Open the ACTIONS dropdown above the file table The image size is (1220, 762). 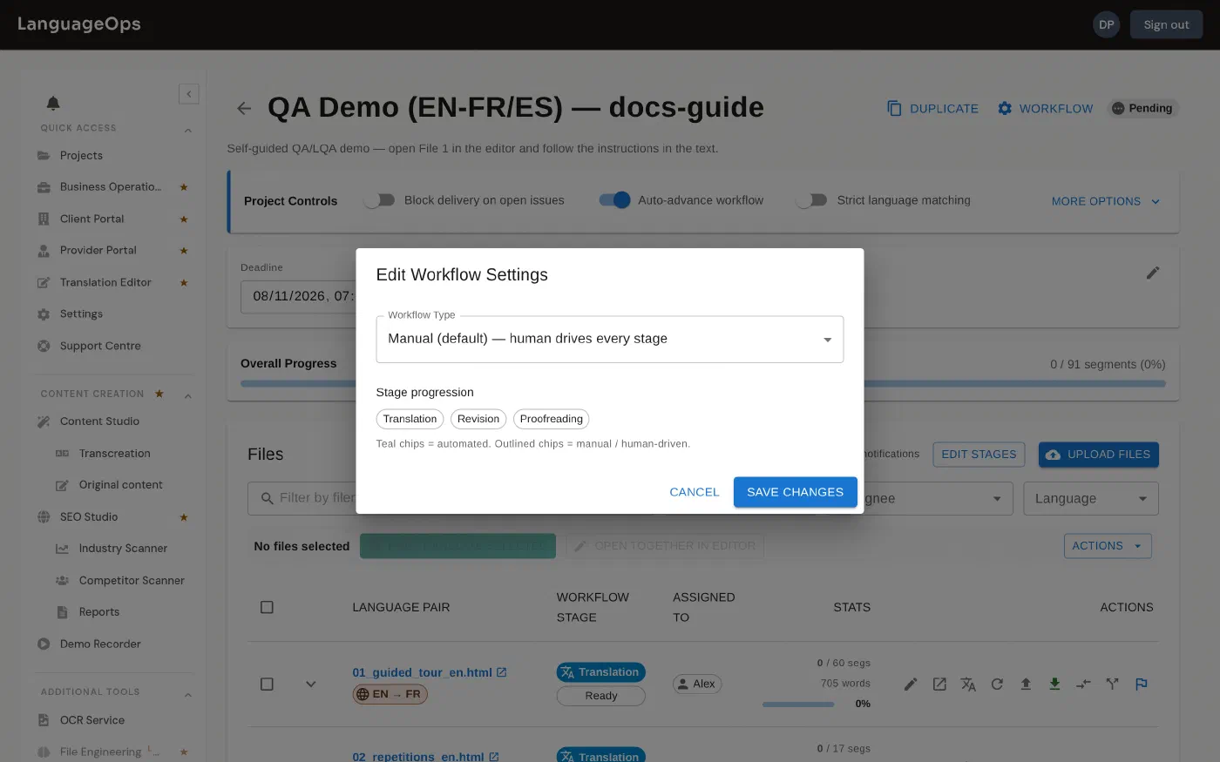coord(1108,546)
